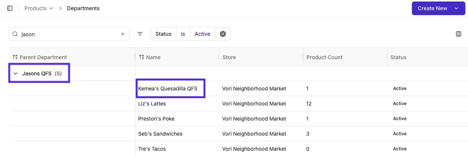Click the Store column header
Screen dimensions: 468x156
coord(261,57)
